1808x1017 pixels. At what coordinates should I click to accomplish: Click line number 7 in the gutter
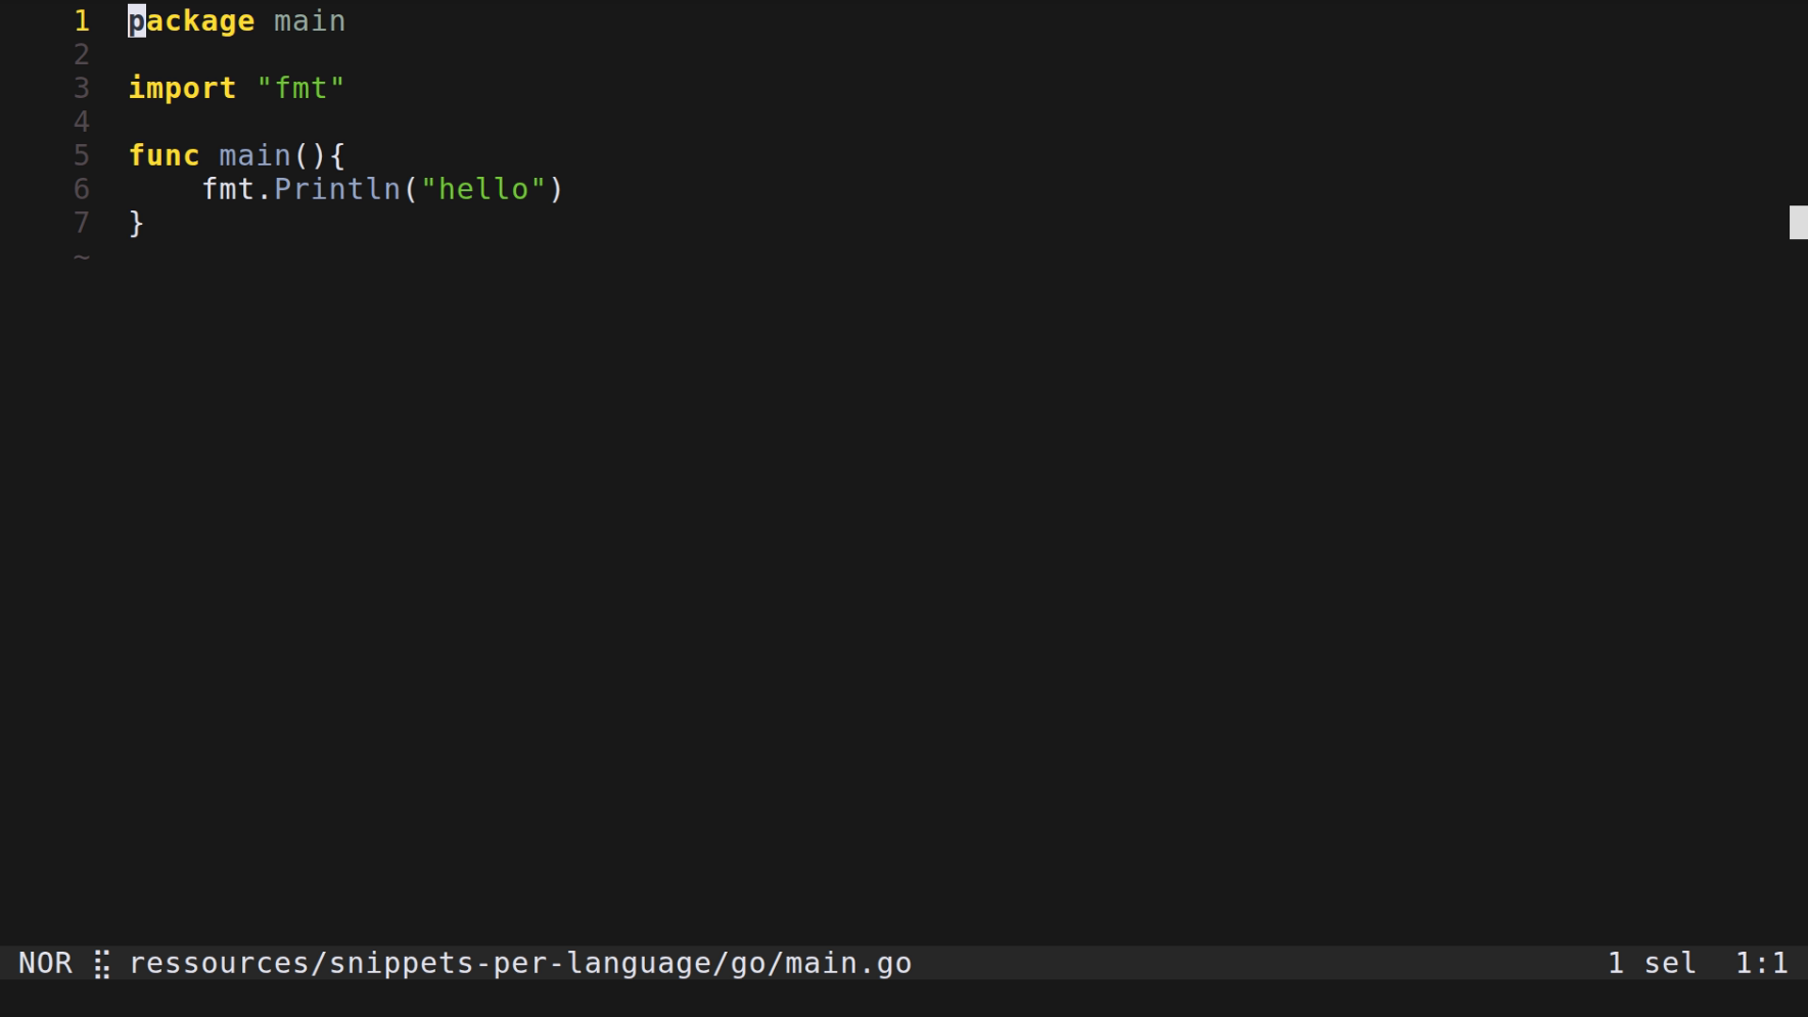(x=82, y=223)
